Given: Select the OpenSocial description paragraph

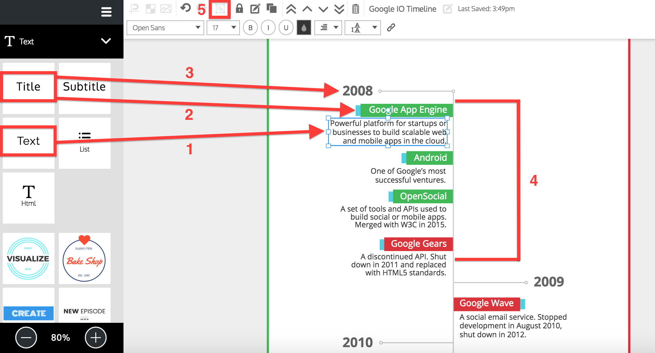Looking at the screenshot, I should pyautogui.click(x=394, y=217).
